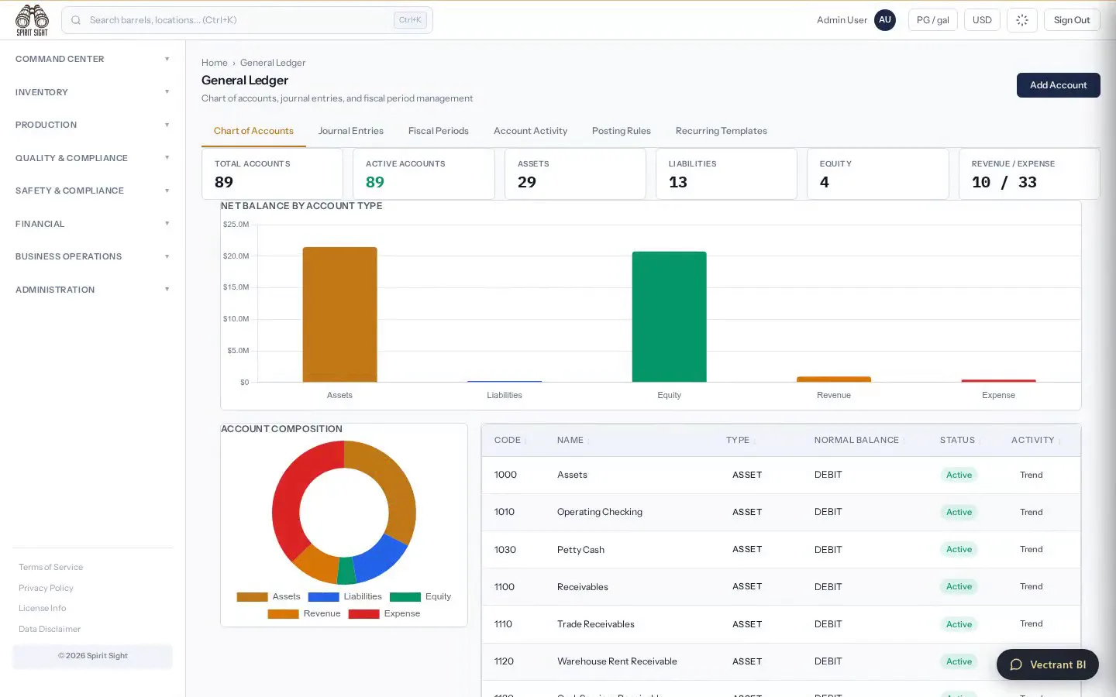This screenshot has height=697, width=1116.
Task: Expand the Financial sidebar section
Action: click(x=92, y=224)
